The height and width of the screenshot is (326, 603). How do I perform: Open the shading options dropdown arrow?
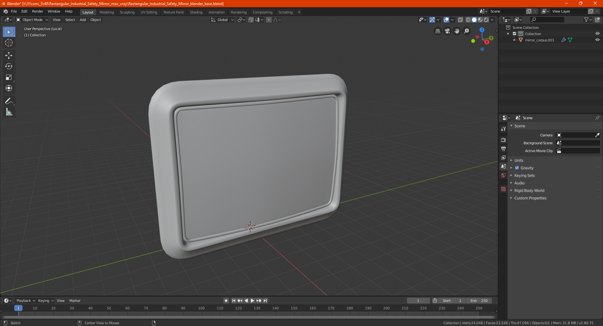click(492, 20)
